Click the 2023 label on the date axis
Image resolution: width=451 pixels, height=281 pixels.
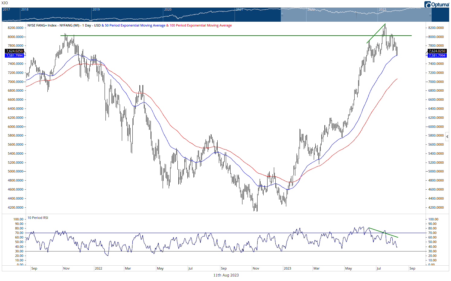click(287, 268)
